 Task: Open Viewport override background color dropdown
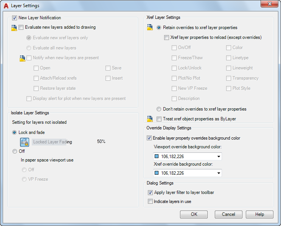point(218,157)
